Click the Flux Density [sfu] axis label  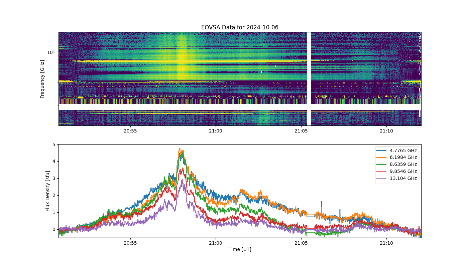pyautogui.click(x=48, y=191)
